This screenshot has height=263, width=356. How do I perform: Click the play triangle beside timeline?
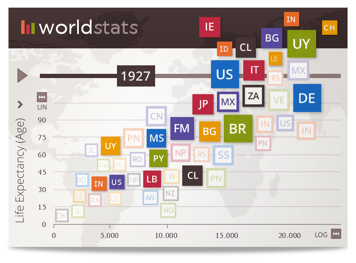22,76
